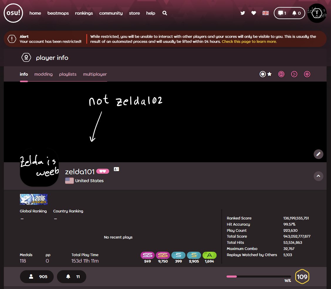Select the catch game mode icon
Image resolution: width=331 pixels, height=289 pixels.
(x=294, y=74)
